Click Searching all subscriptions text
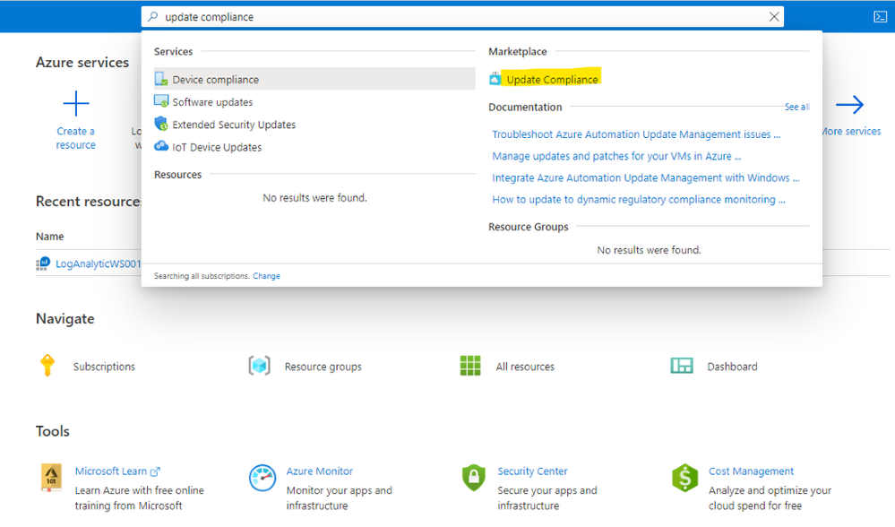Screen dimensions: 895x527 coord(202,276)
